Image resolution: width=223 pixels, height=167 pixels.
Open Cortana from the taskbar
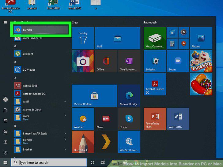pyautogui.click(x=92, y=162)
